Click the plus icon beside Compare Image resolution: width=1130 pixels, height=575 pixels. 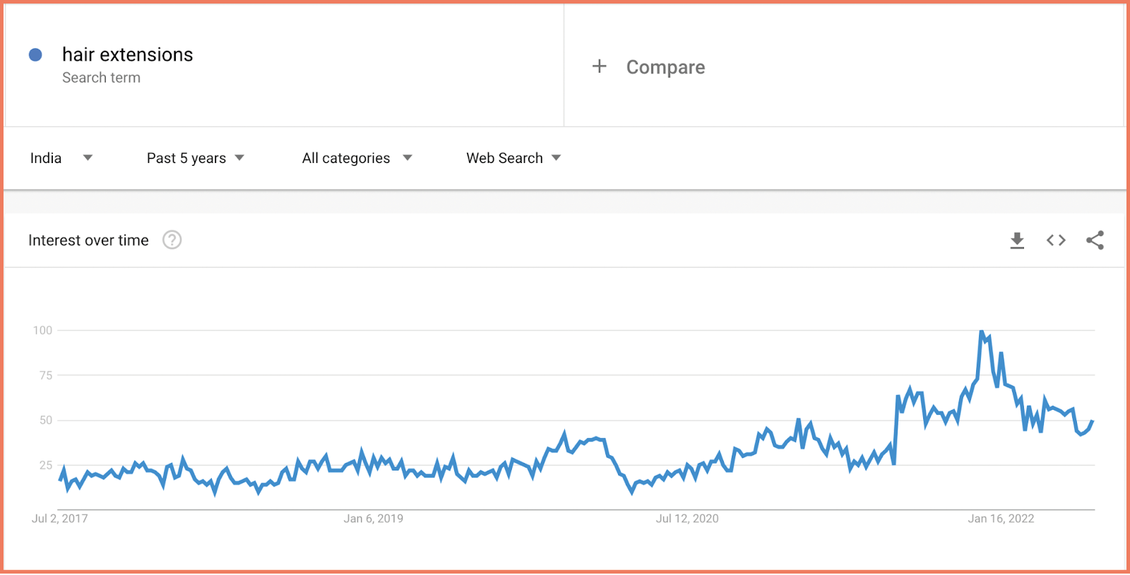pos(599,66)
